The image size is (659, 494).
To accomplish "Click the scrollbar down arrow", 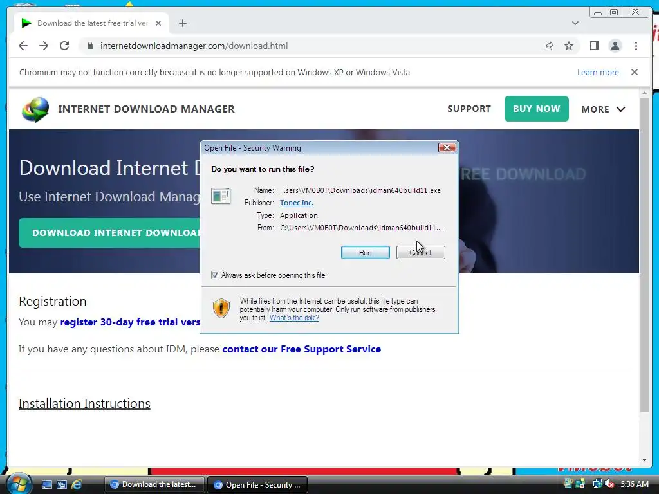I will [x=644, y=460].
